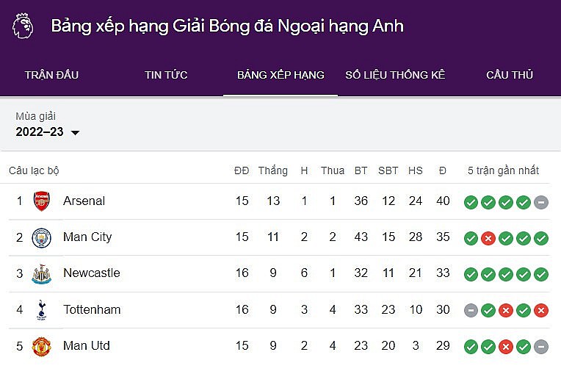Click Man Utd's red loss result icon
This screenshot has width=561, height=374.
tap(506, 346)
